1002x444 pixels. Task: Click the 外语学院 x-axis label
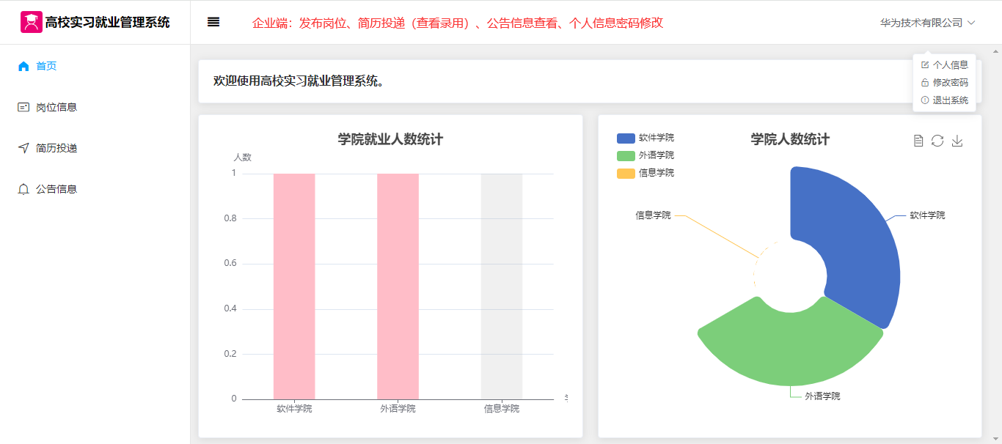(x=398, y=408)
